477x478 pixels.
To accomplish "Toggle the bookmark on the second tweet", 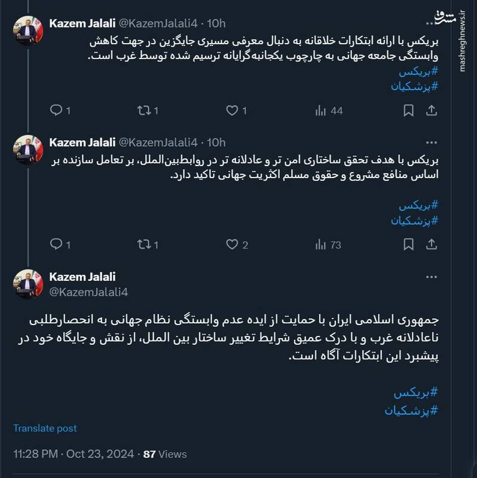I will (x=409, y=244).
